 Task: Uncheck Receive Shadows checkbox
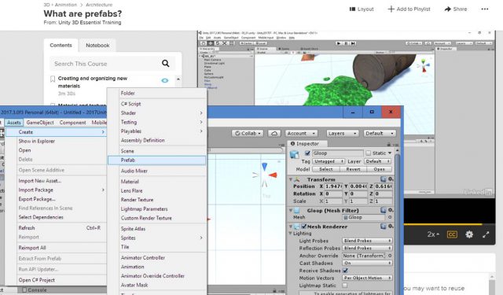(345, 271)
